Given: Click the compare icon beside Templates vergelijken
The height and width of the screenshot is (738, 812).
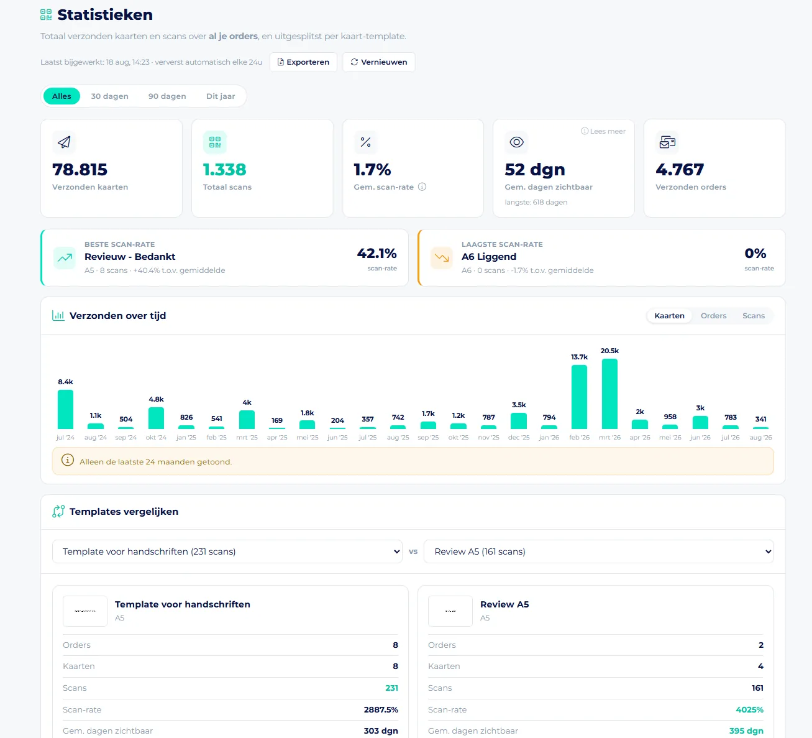Looking at the screenshot, I should click(x=58, y=512).
